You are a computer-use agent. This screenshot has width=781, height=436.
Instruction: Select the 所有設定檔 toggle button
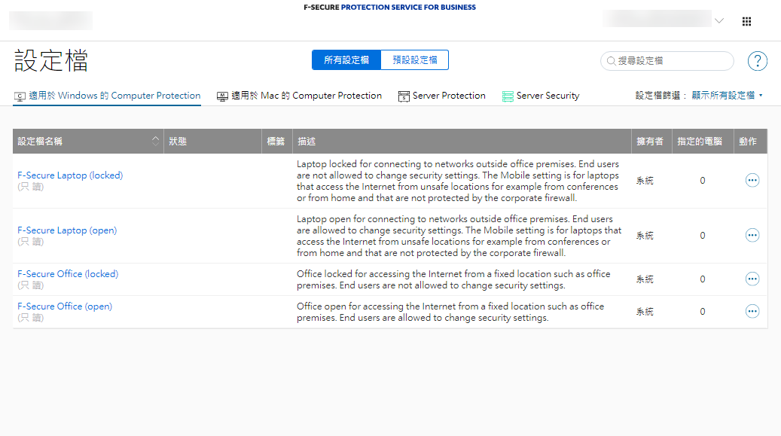click(346, 60)
